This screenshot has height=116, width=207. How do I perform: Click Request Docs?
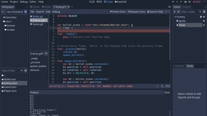(136, 12)
